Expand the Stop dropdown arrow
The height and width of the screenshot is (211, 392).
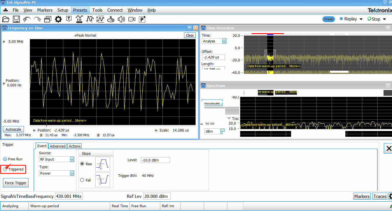click(384, 19)
